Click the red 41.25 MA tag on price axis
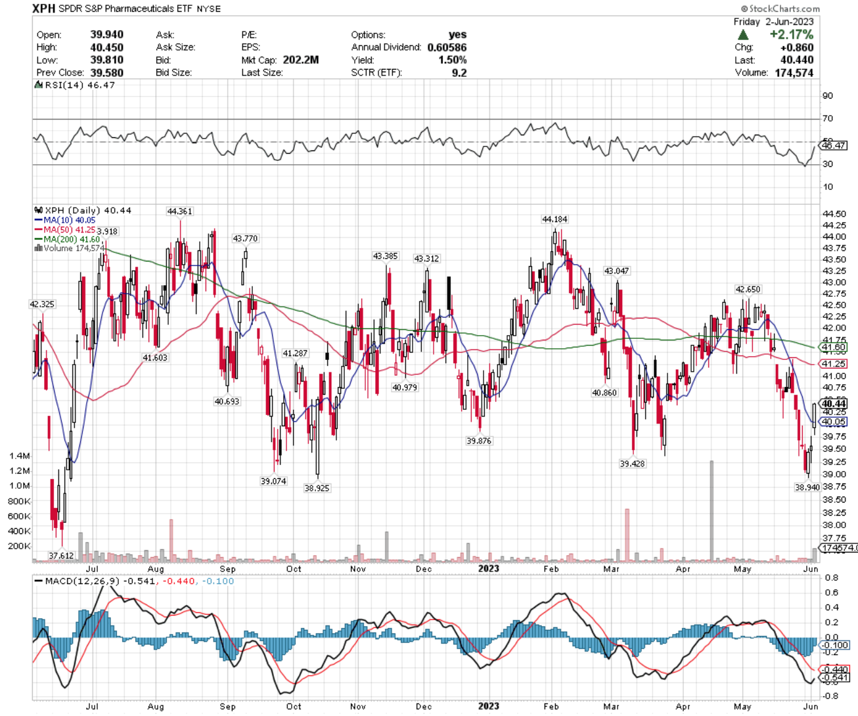The height and width of the screenshot is (716, 858). (x=834, y=364)
